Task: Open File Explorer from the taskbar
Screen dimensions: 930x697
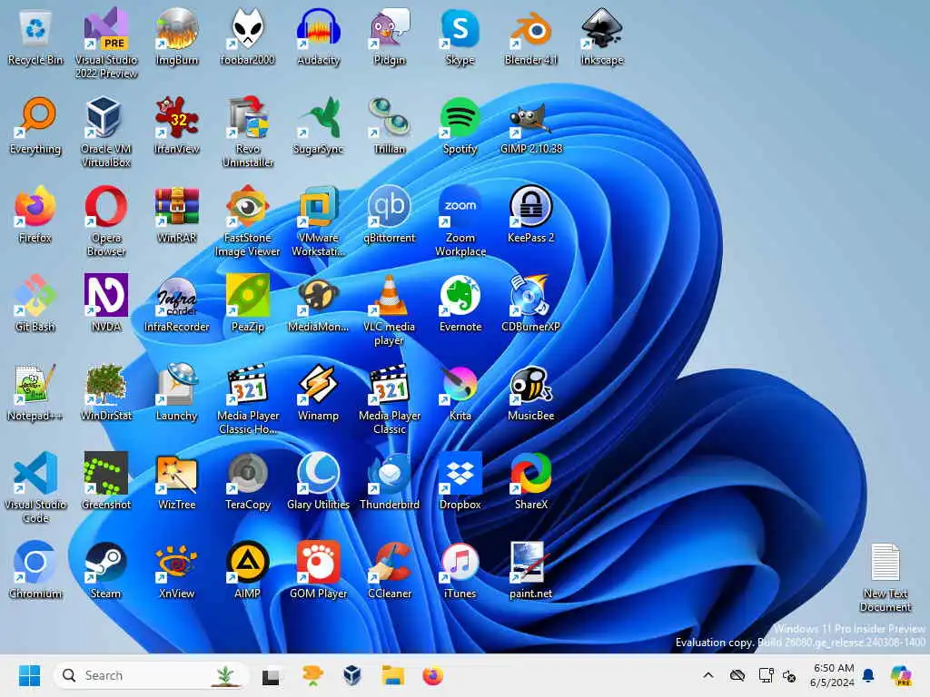Action: coord(392,675)
